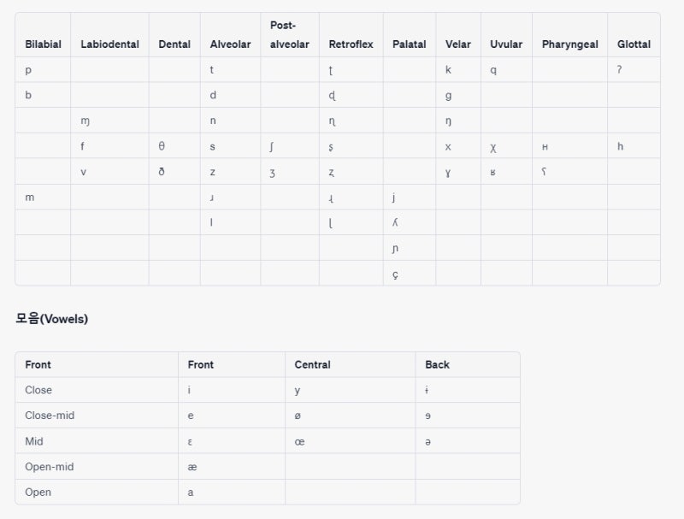Click the theta θ dental symbol
The image size is (684, 519).
point(162,146)
